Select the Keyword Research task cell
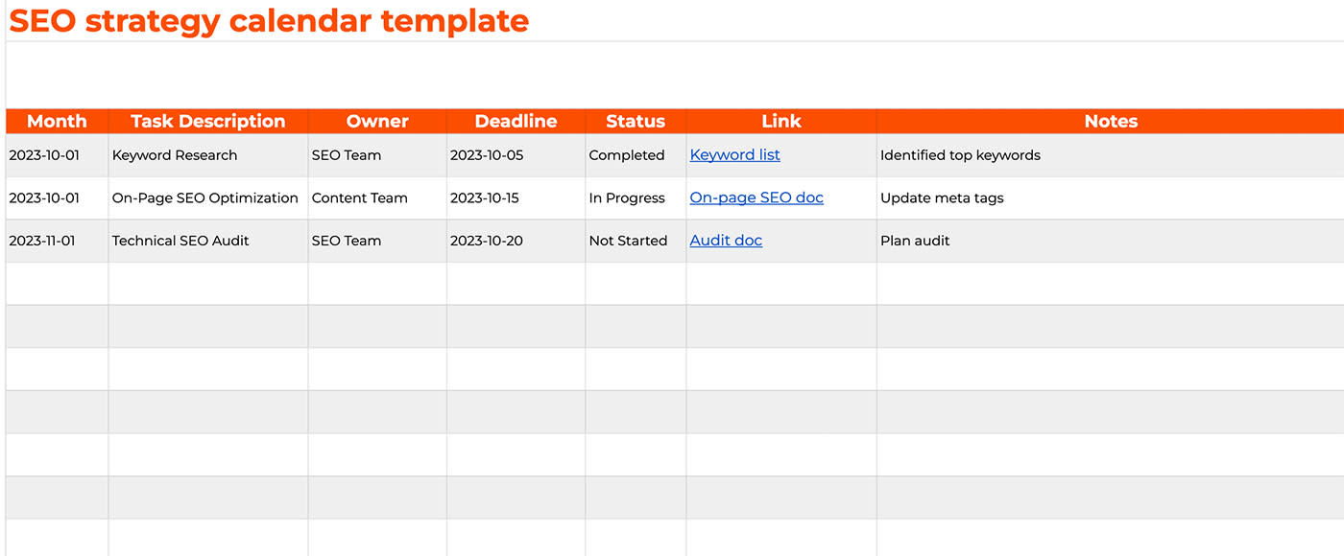 175,155
